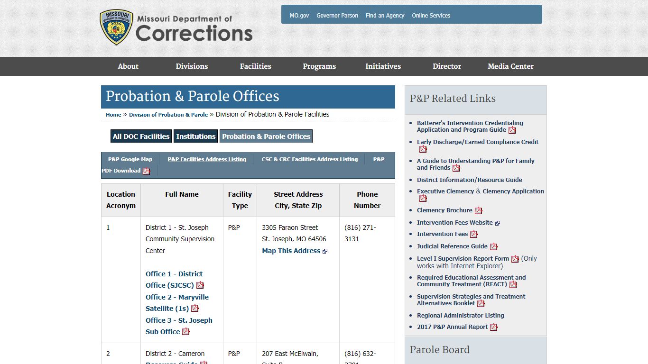The height and width of the screenshot is (364, 648).
Task: Click PDF icon after Treatment Alternatives Booklet
Action: point(481,303)
